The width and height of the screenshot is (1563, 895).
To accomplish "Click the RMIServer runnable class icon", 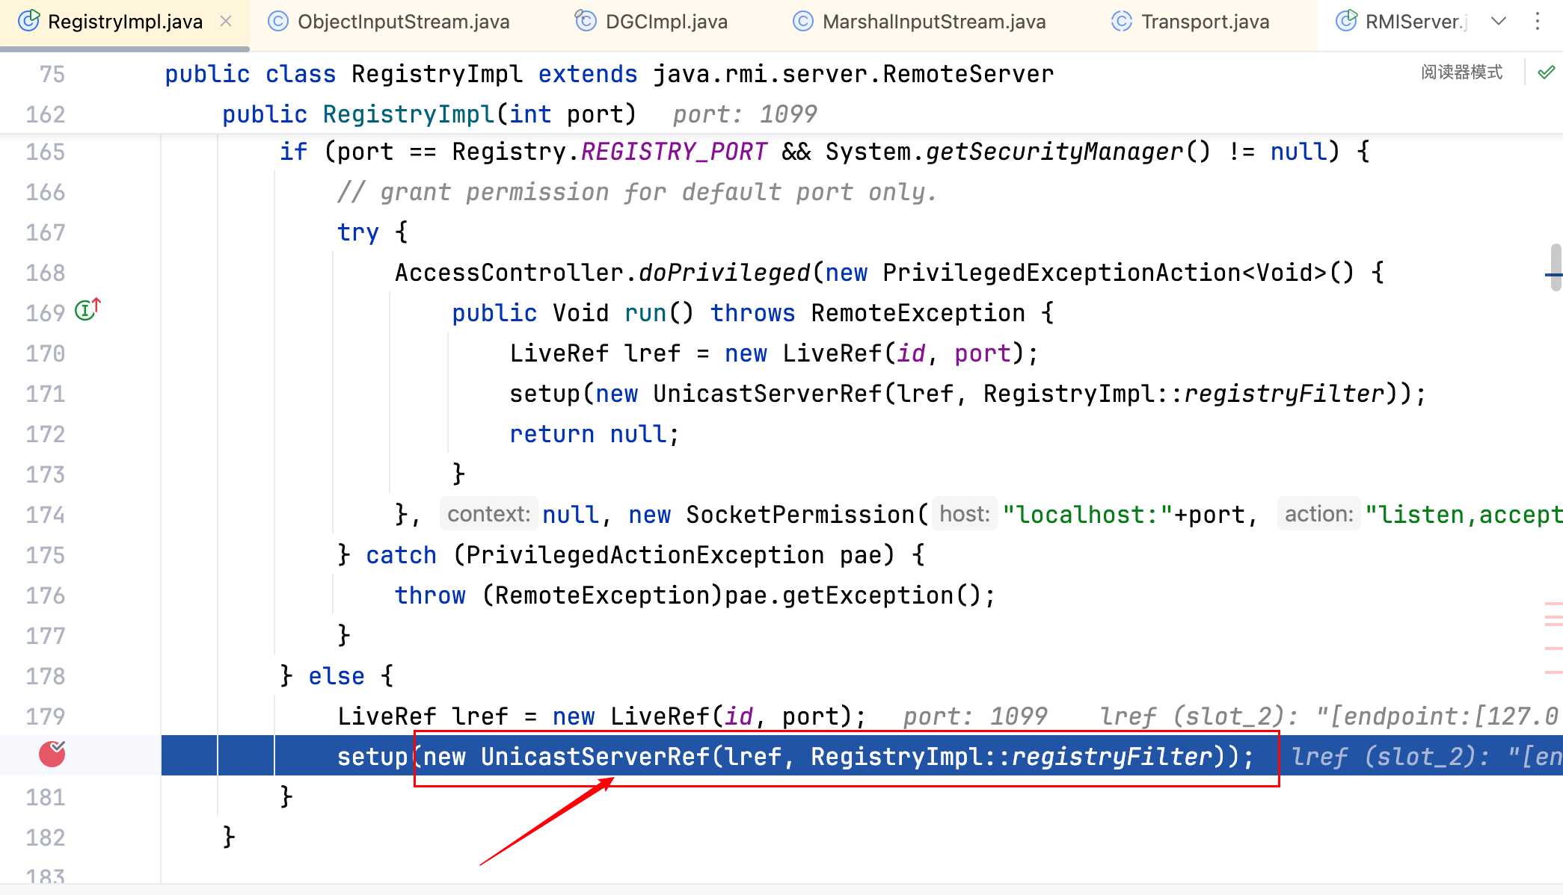I will (x=1346, y=21).
